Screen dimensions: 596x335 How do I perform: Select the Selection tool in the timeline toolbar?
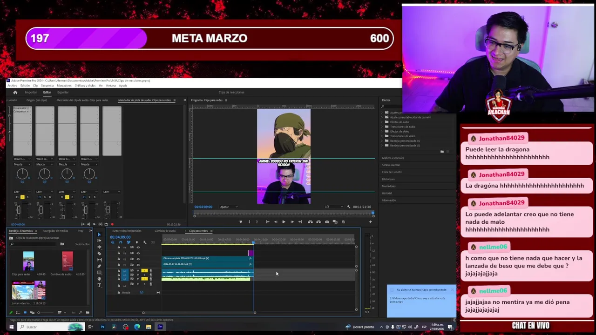[99, 234]
